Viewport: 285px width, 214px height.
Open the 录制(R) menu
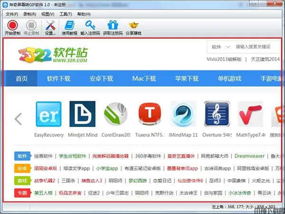pyautogui.click(x=29, y=14)
